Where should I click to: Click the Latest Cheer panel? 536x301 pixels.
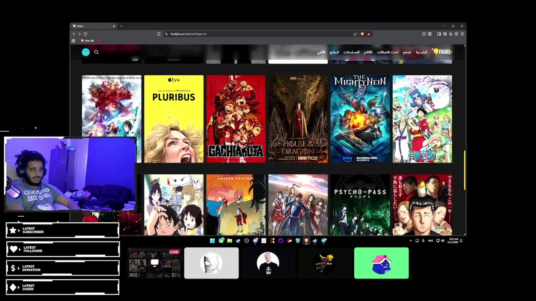click(x=63, y=287)
